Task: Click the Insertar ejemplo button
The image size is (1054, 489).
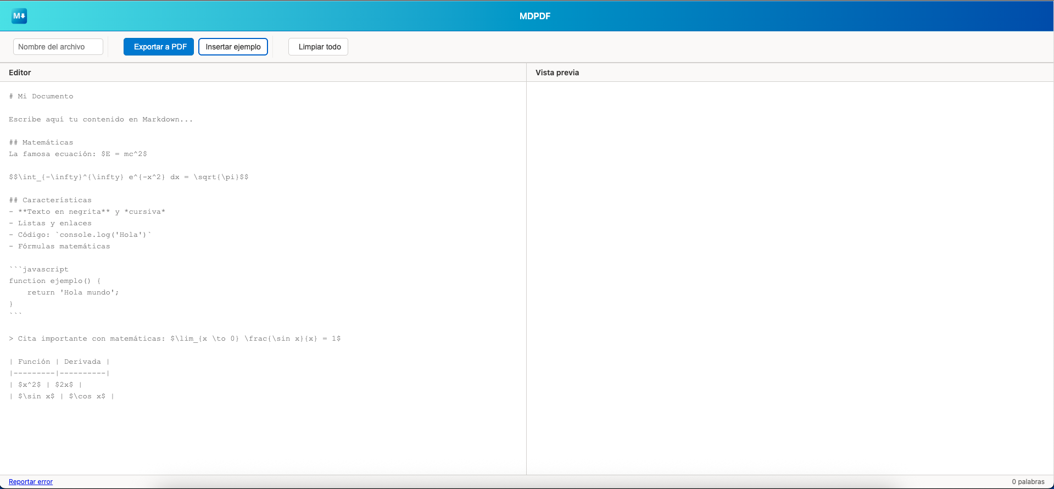Action: (233, 47)
